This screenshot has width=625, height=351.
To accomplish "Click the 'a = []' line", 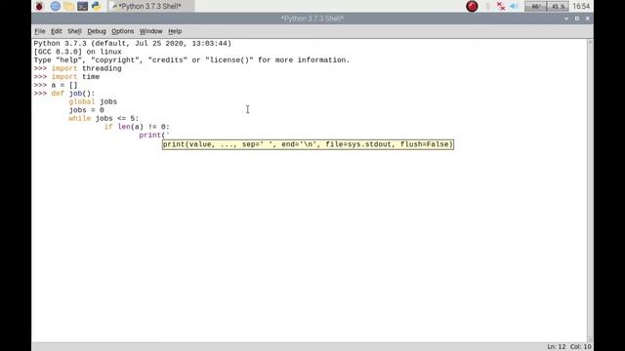I will (64, 85).
